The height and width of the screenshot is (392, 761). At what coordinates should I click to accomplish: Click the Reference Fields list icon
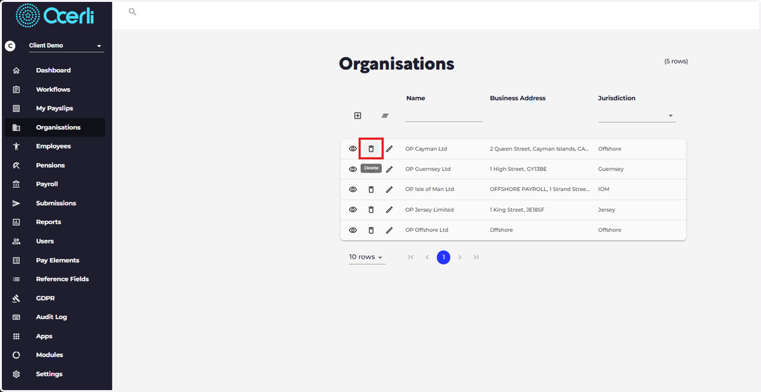16,279
